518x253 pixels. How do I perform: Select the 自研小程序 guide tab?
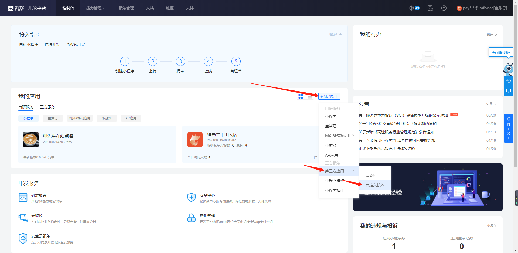[x=29, y=45]
